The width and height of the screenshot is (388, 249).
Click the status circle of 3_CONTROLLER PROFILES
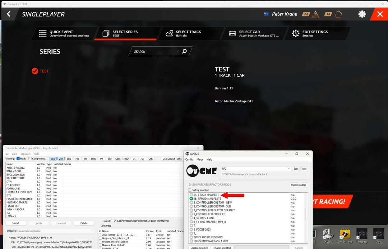click(191, 214)
